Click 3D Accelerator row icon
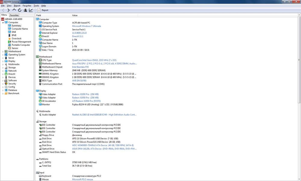 click(40, 101)
